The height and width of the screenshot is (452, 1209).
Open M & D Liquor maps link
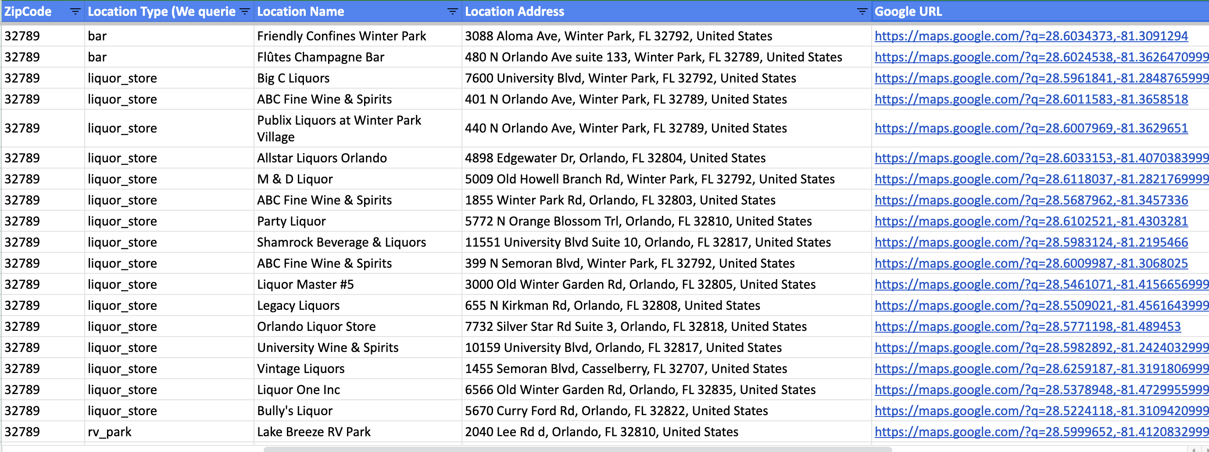(x=1041, y=179)
